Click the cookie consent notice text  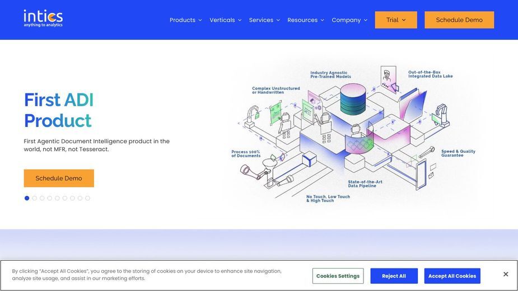147,274
